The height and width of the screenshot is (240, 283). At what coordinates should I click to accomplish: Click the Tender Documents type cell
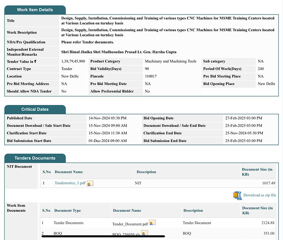[69, 223]
